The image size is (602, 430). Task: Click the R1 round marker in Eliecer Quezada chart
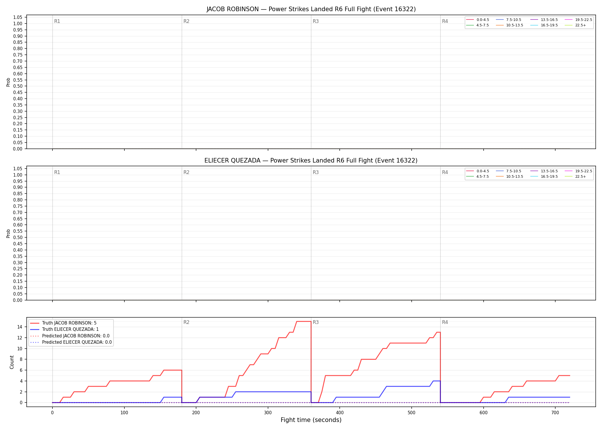click(57, 172)
